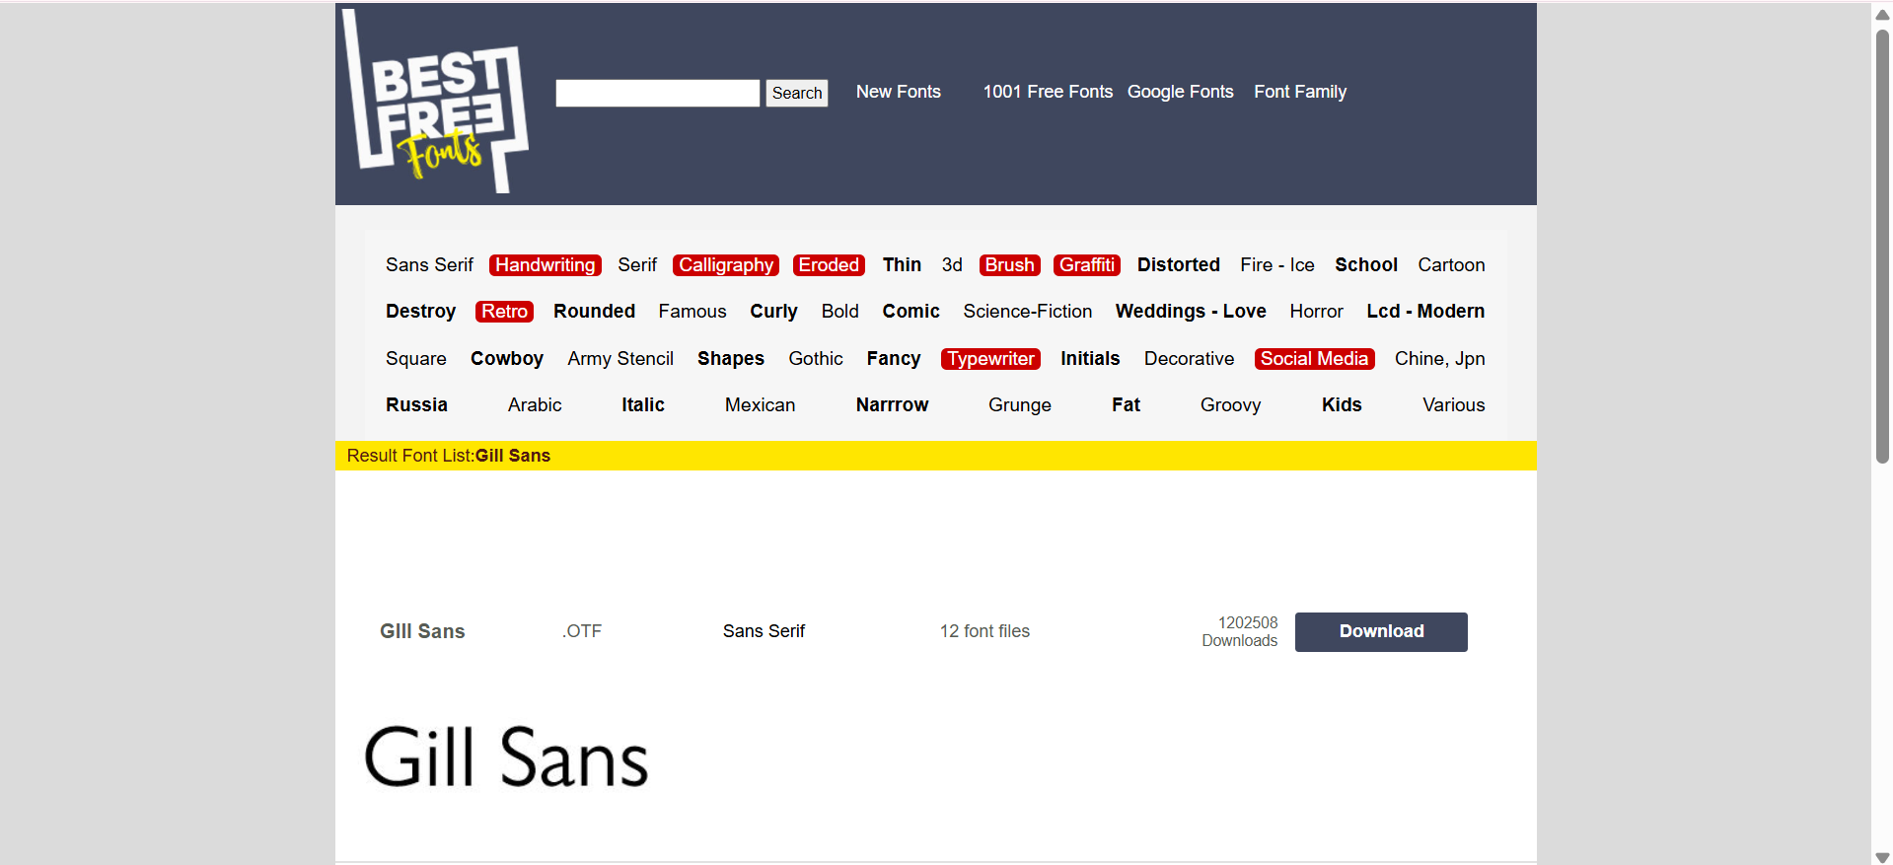Select the Italic category

(643, 405)
